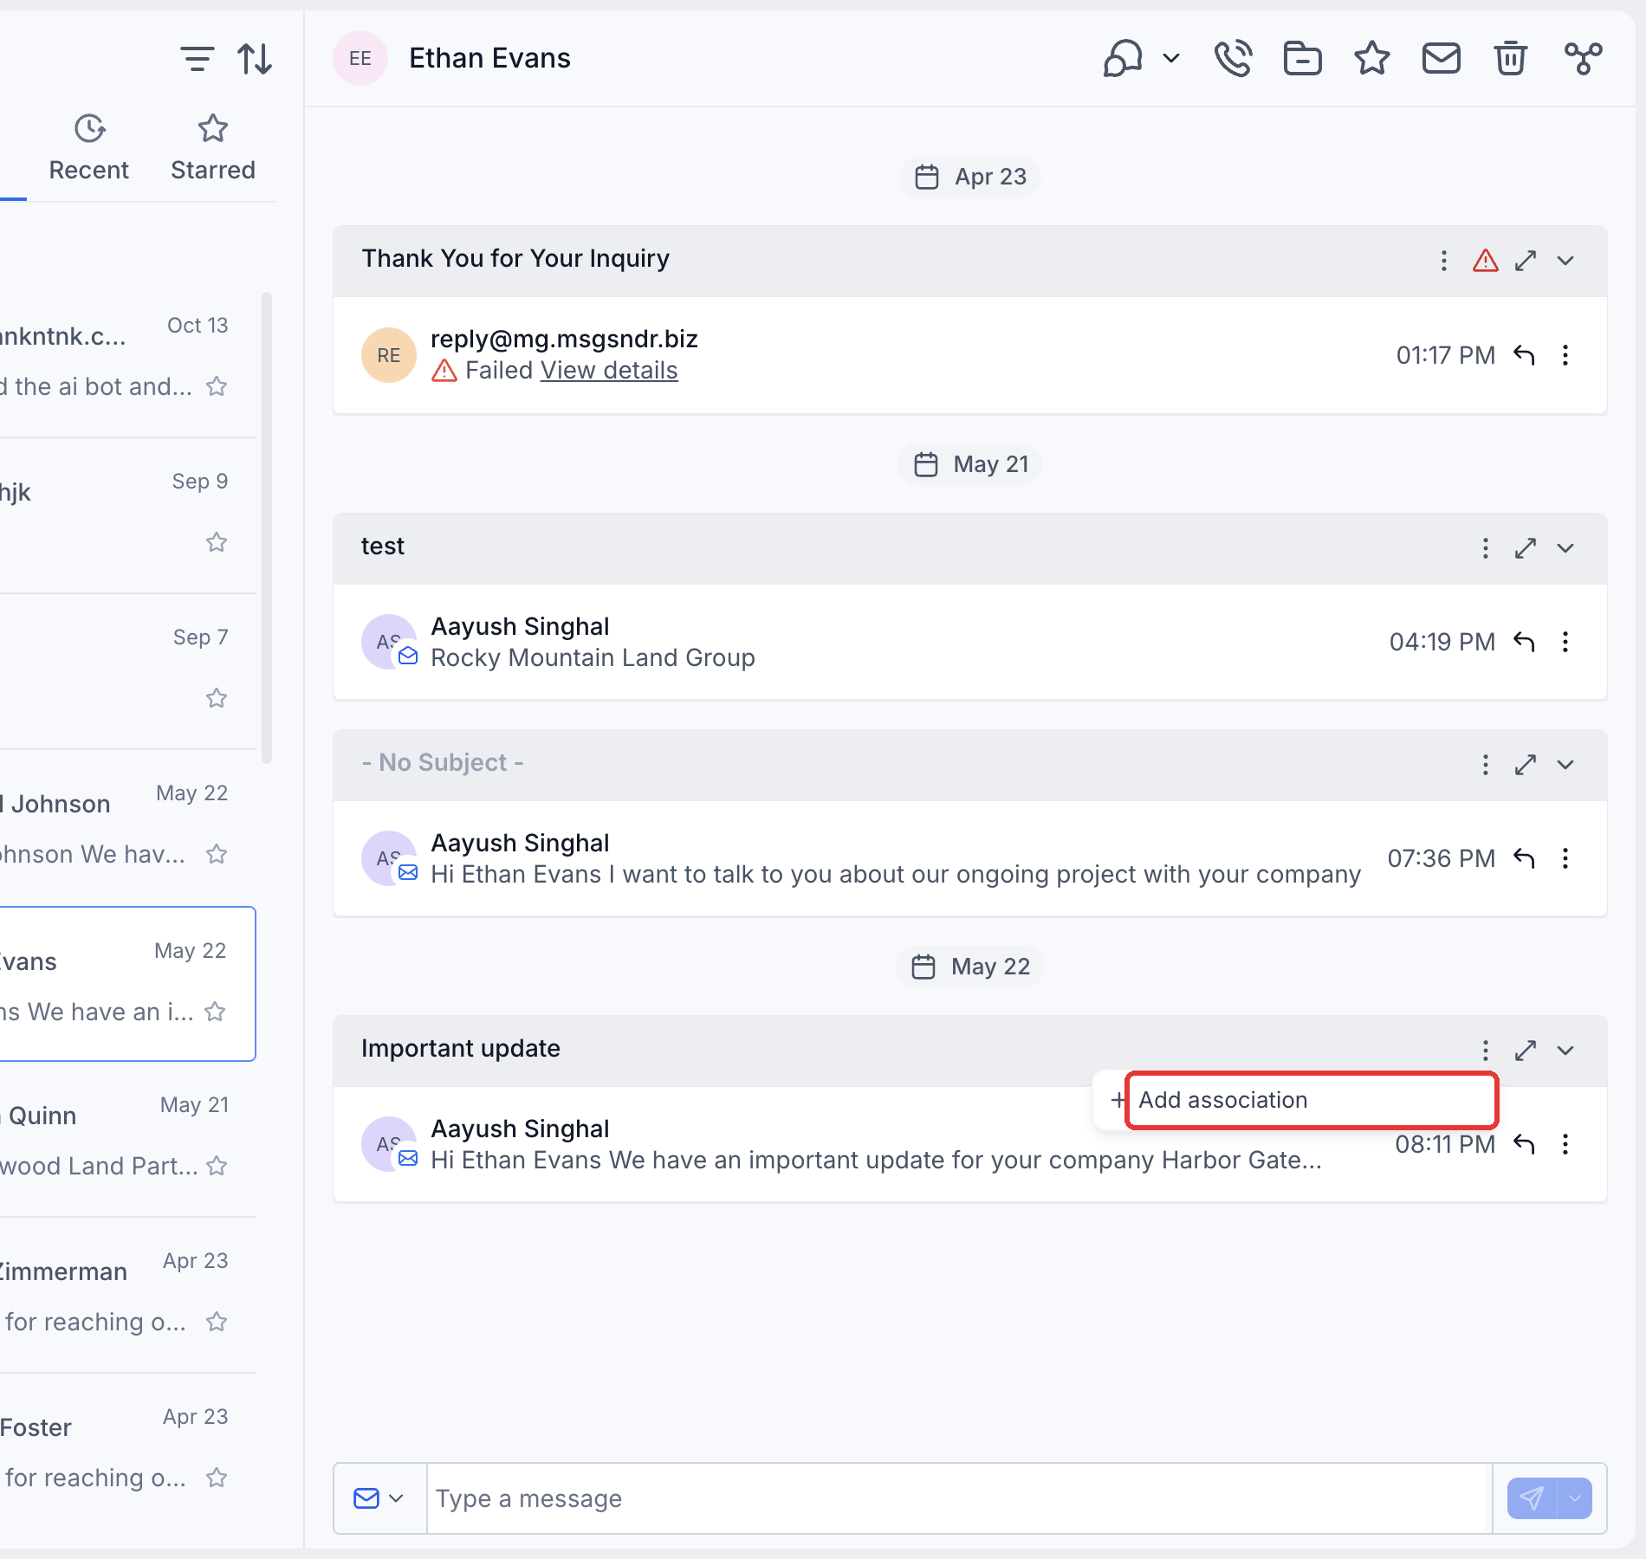Open more options for 01:17 PM message
Image resolution: width=1646 pixels, height=1559 pixels.
1565,355
